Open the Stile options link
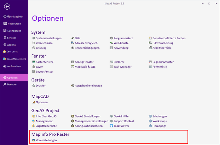The image size is (220, 145). [x=77, y=38]
